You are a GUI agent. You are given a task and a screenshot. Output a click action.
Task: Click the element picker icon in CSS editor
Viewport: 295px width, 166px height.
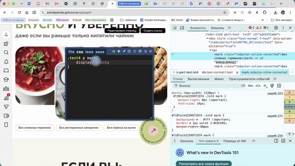click(146, 51)
